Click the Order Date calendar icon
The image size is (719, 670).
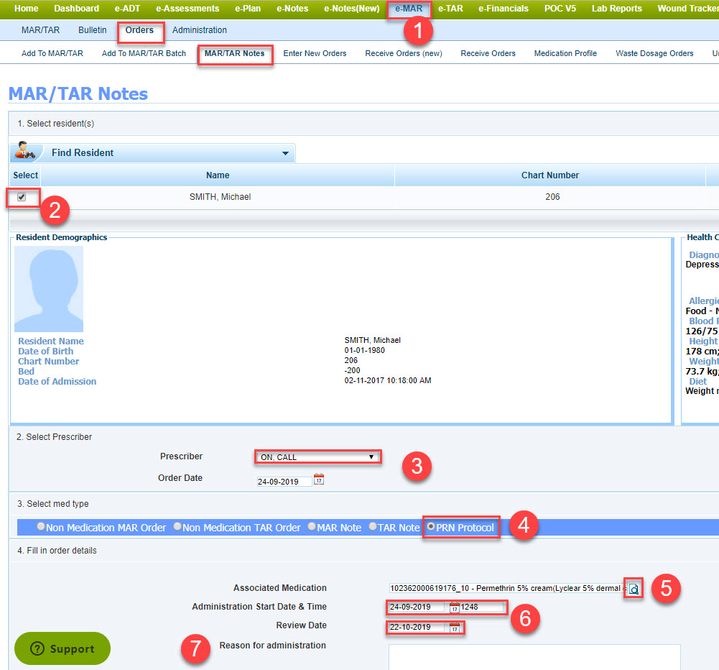tap(320, 479)
